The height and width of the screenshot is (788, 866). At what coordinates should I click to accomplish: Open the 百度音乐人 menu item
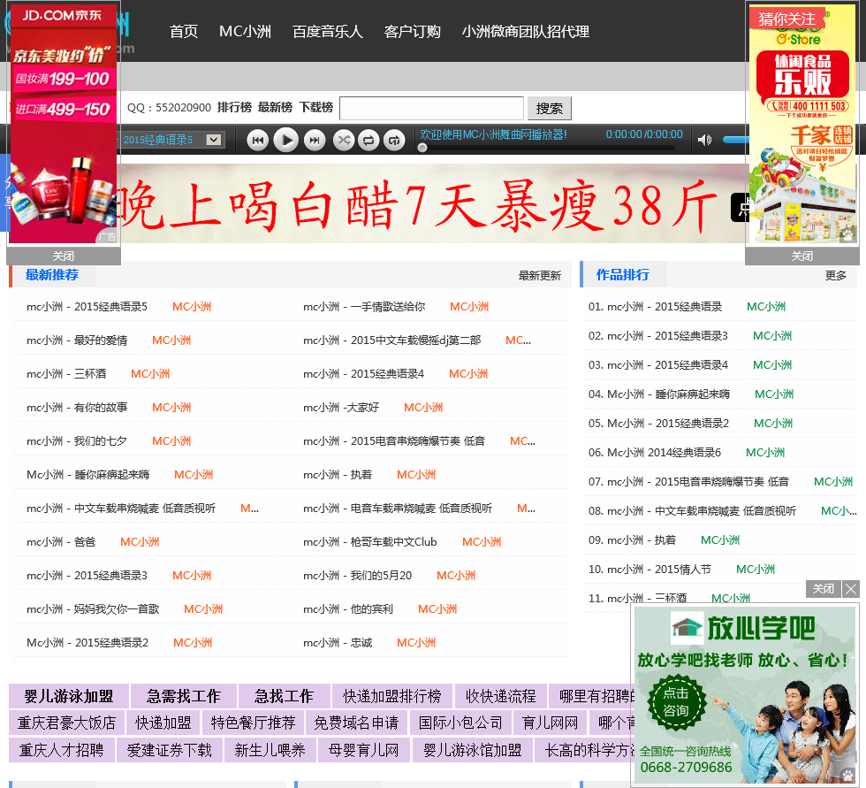pyautogui.click(x=328, y=32)
